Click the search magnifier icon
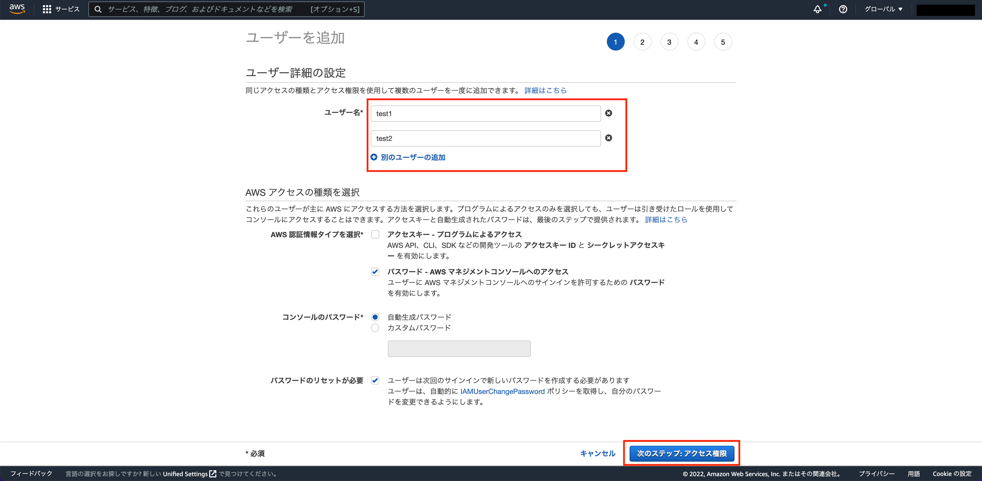The height and width of the screenshot is (481, 982). 98,9
